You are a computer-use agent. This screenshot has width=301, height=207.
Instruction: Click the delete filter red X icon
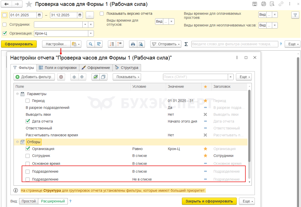[61, 77]
